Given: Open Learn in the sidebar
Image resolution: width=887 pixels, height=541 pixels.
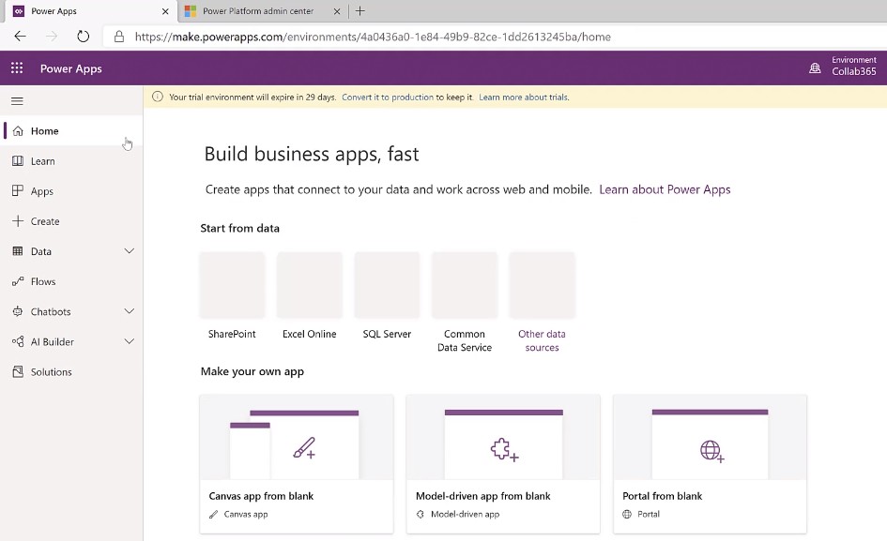Looking at the screenshot, I should [71, 161].
